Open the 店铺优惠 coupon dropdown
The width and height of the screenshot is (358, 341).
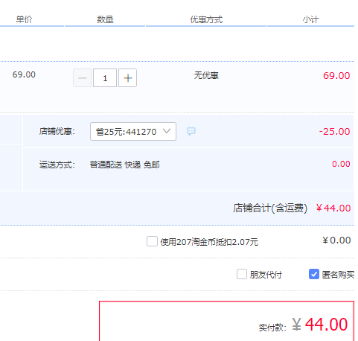(133, 131)
